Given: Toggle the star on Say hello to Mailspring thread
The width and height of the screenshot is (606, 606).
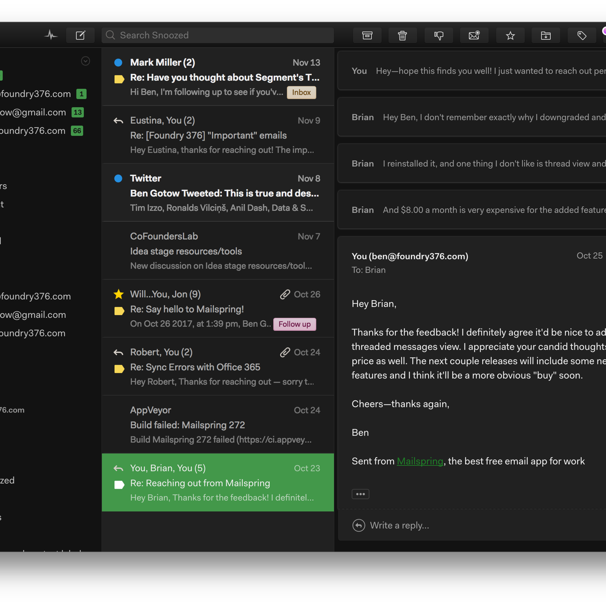Looking at the screenshot, I should coord(119,294).
